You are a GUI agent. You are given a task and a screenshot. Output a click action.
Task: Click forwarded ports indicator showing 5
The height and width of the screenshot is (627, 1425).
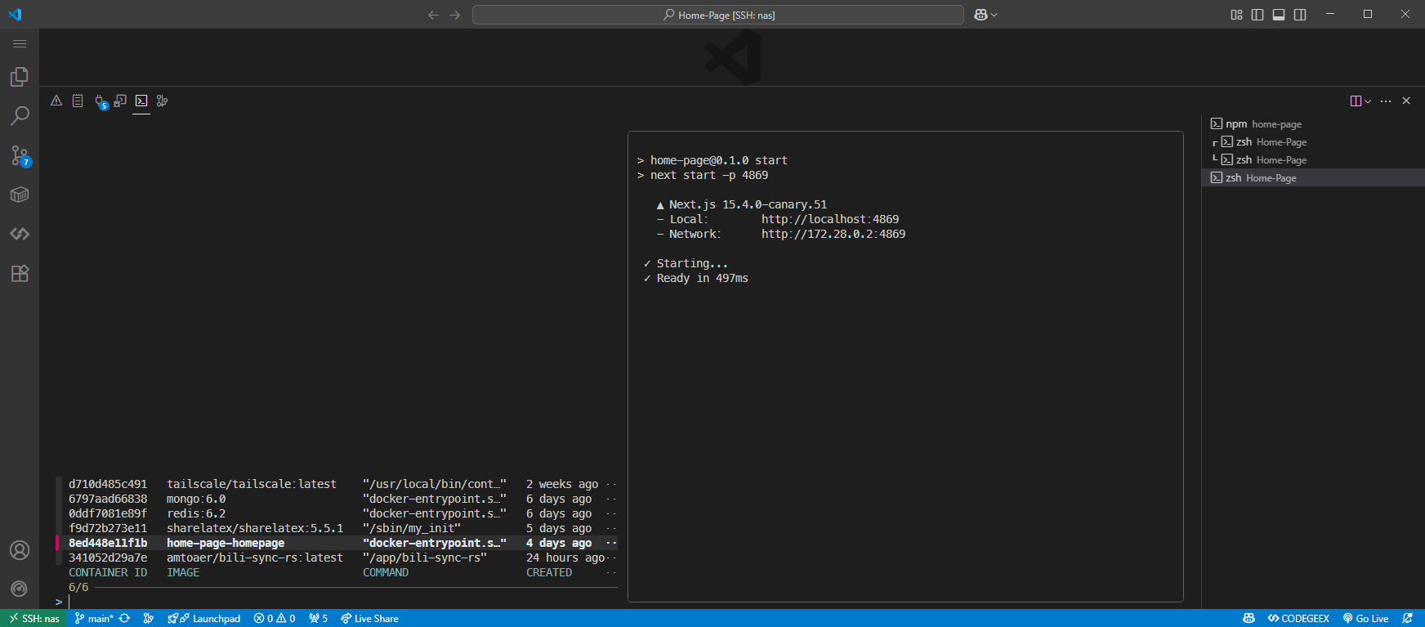tap(318, 618)
